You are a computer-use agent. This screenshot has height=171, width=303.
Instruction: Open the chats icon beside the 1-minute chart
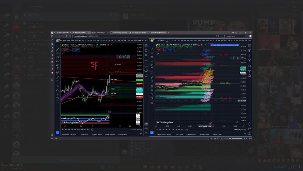pos(249,66)
